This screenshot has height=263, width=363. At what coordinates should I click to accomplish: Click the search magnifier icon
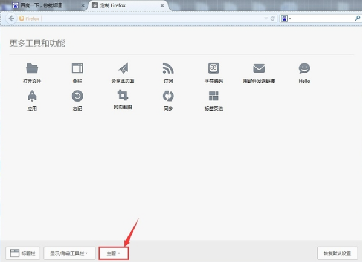coord(357,18)
